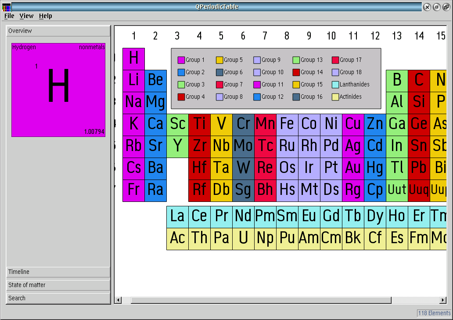Click the Lanthanides legend swatch
Image resolution: width=453 pixels, height=320 pixels.
(x=335, y=84)
